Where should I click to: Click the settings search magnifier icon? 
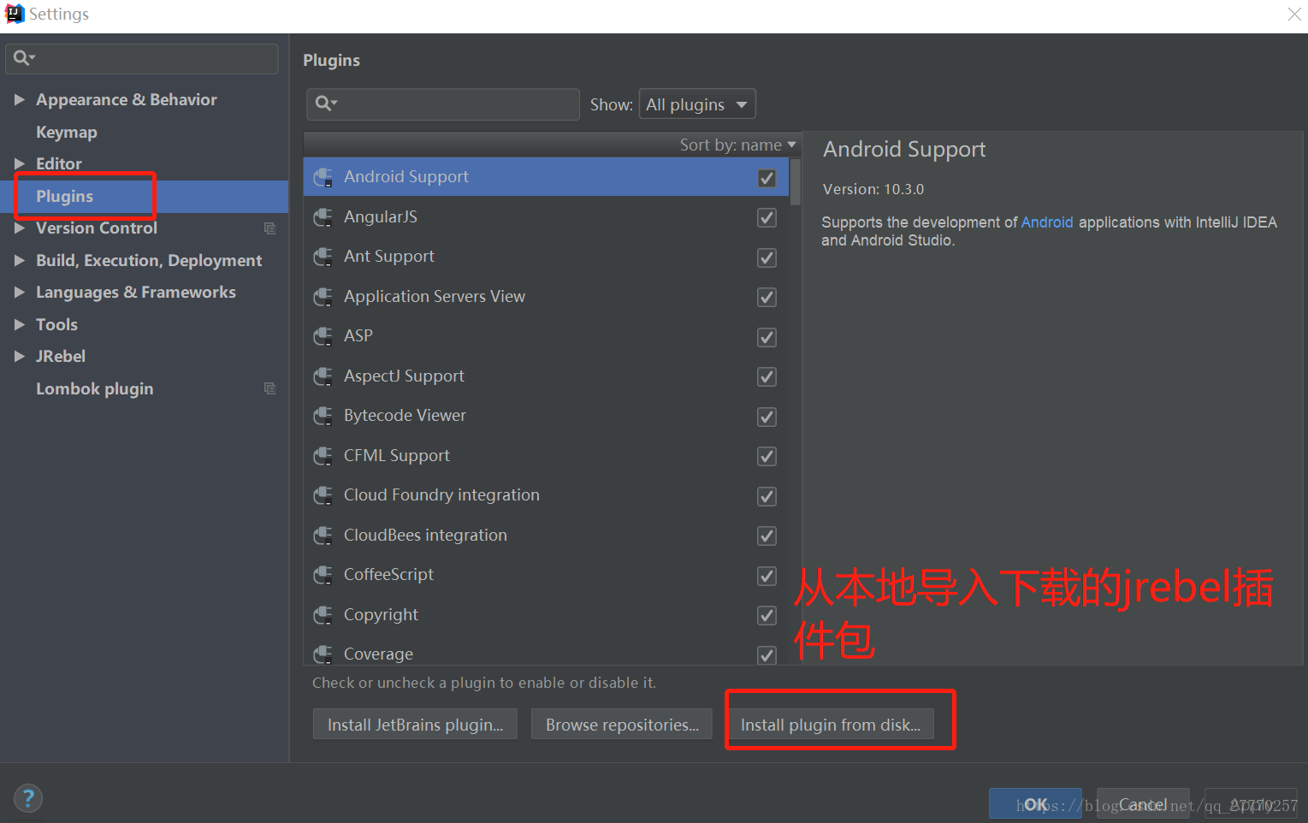pyautogui.click(x=23, y=58)
